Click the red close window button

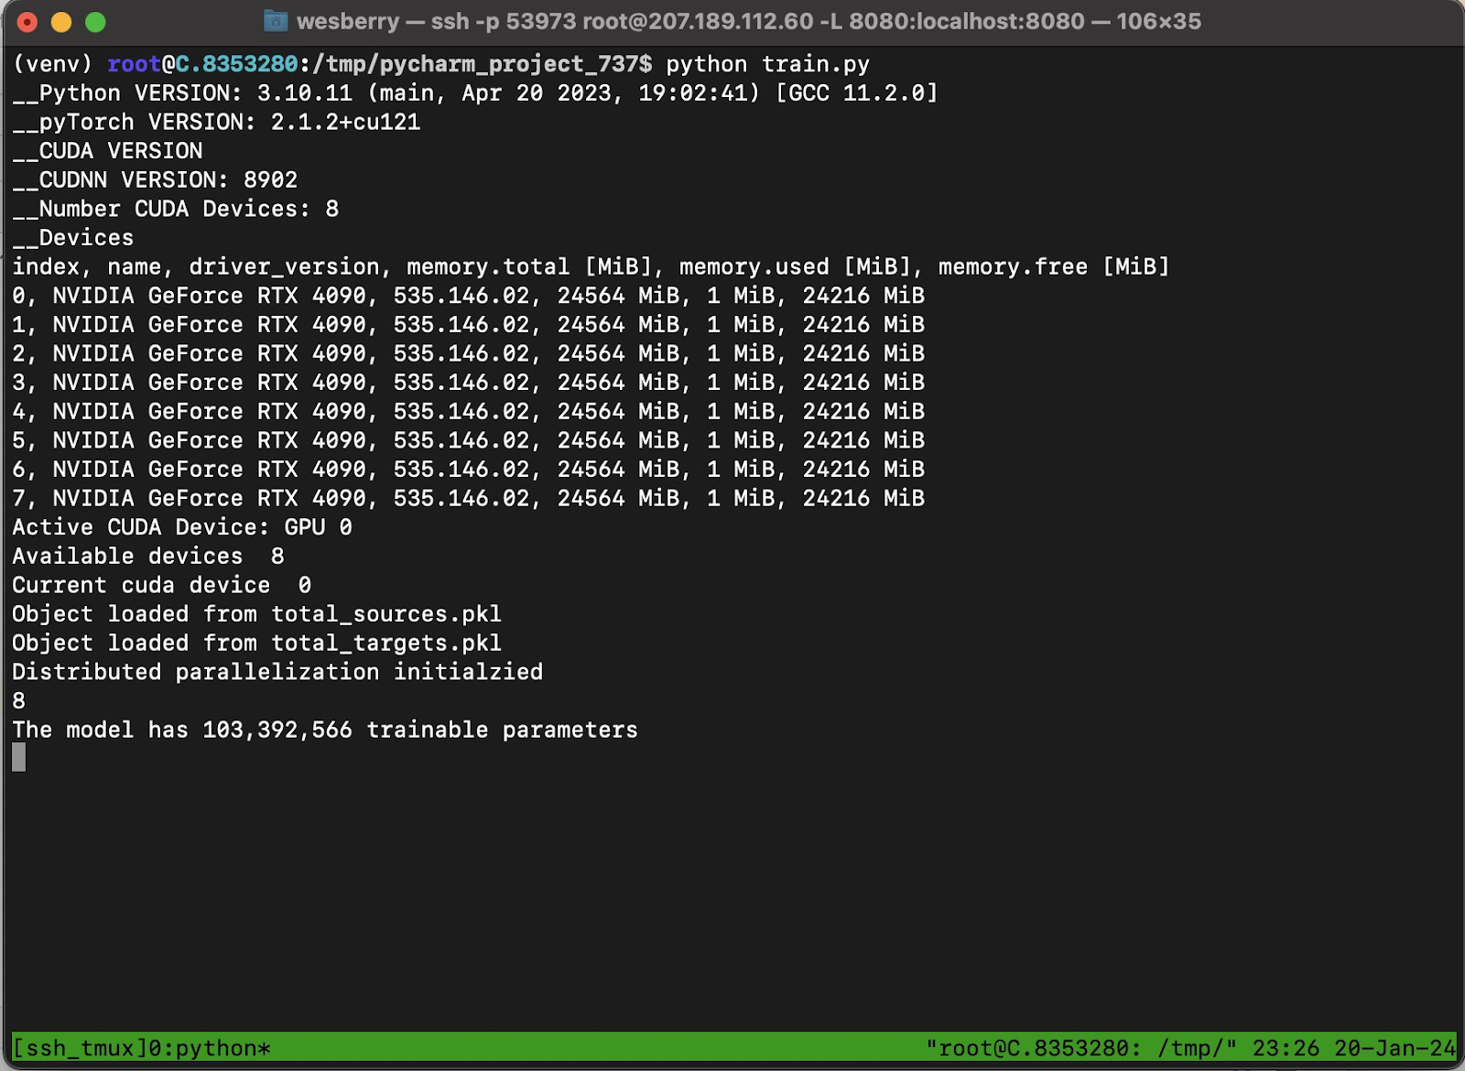(27, 22)
